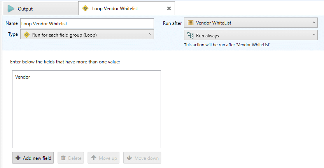Viewport: 324px width, 168px height.
Task: Click the Output tab play icon
Action: [11, 9]
